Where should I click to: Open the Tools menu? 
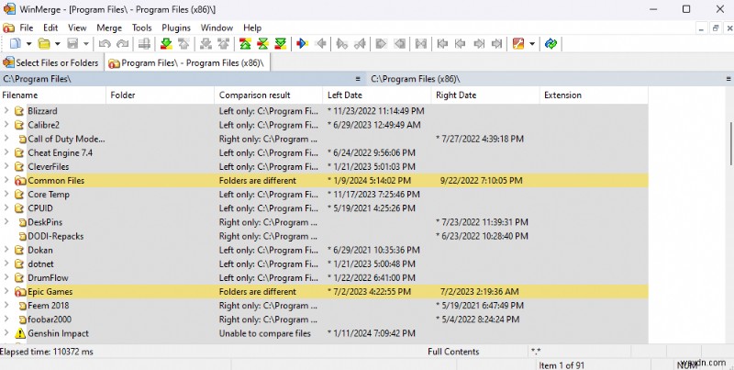[142, 28]
